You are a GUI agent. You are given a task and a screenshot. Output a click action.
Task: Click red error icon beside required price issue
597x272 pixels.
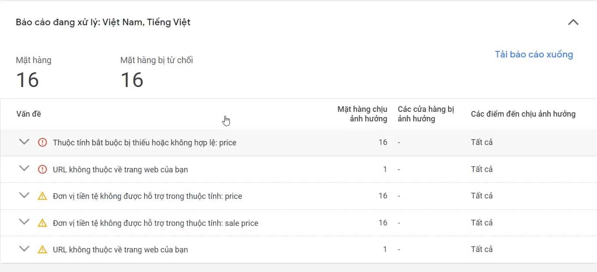(42, 142)
